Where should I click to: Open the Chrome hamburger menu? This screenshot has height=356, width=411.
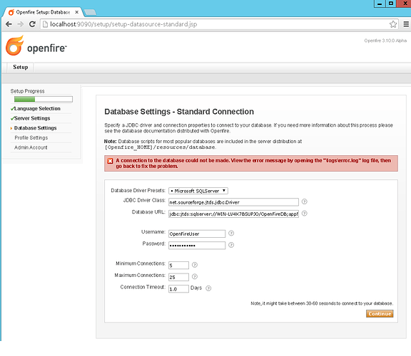click(x=406, y=24)
